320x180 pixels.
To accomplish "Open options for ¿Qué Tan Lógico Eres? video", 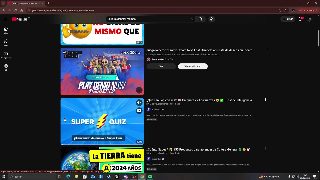I will 265,100.
